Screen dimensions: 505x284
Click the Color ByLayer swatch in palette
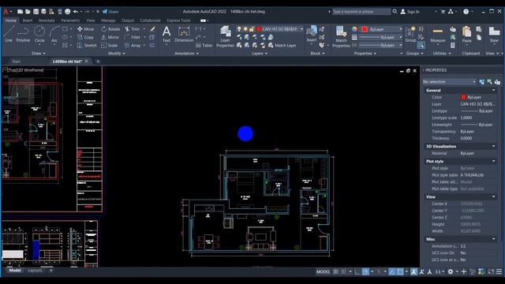(463, 97)
